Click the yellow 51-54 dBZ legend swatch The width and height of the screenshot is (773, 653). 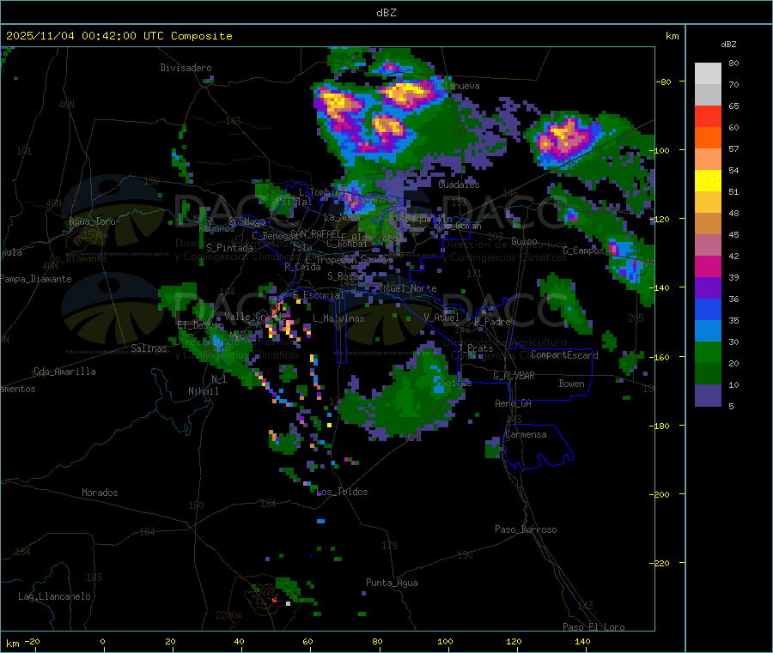coord(708,181)
